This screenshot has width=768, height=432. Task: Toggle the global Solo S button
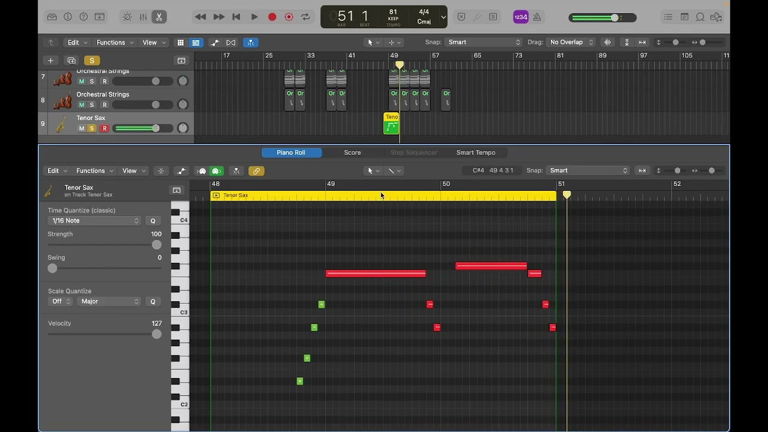click(92, 61)
